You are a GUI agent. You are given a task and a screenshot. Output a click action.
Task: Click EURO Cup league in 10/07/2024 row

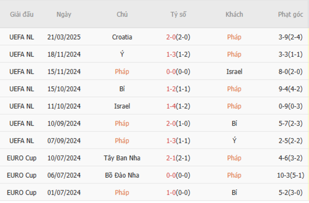coord(22,158)
